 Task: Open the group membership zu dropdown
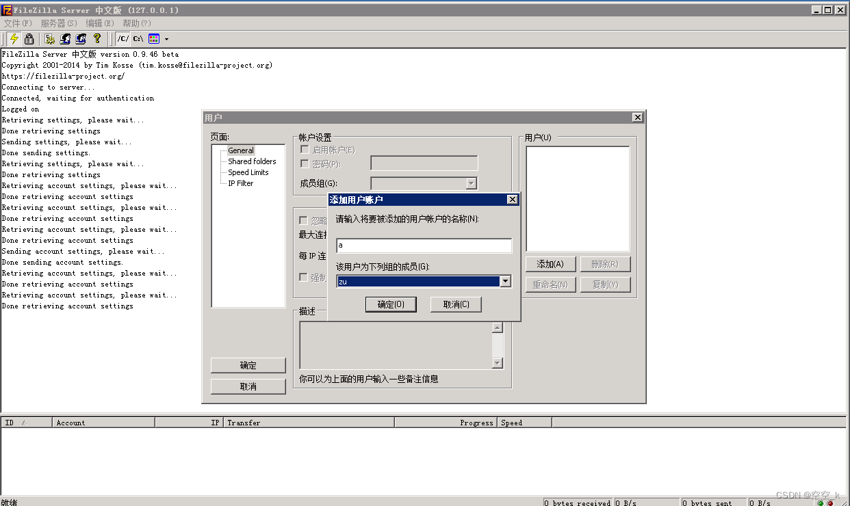pos(424,281)
